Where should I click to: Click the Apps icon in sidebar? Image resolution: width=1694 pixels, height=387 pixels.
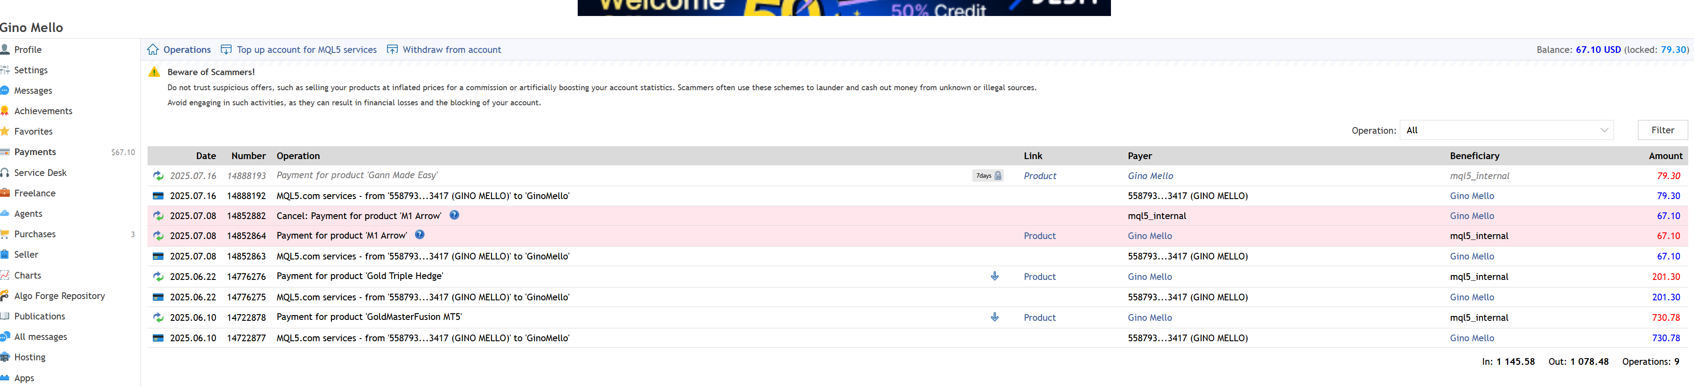click(4, 378)
